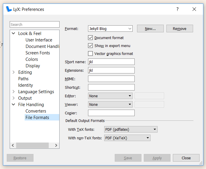Click the LyX logo in title bar
The width and height of the screenshot is (206, 169).
pyautogui.click(x=9, y=9)
